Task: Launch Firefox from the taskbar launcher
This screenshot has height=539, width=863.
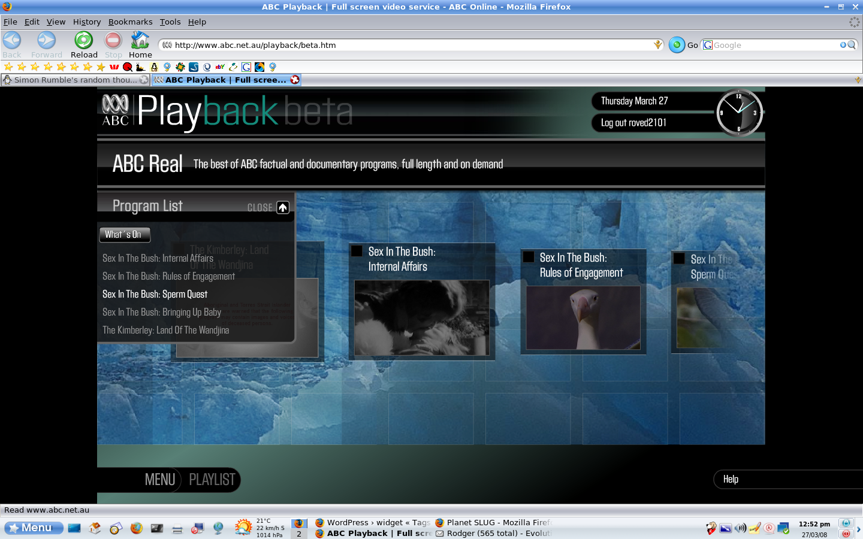Action: click(137, 528)
